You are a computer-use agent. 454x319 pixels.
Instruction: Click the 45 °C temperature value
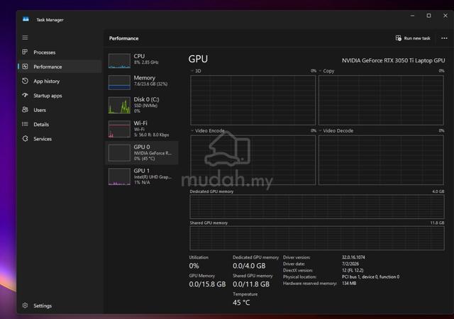pos(241,303)
